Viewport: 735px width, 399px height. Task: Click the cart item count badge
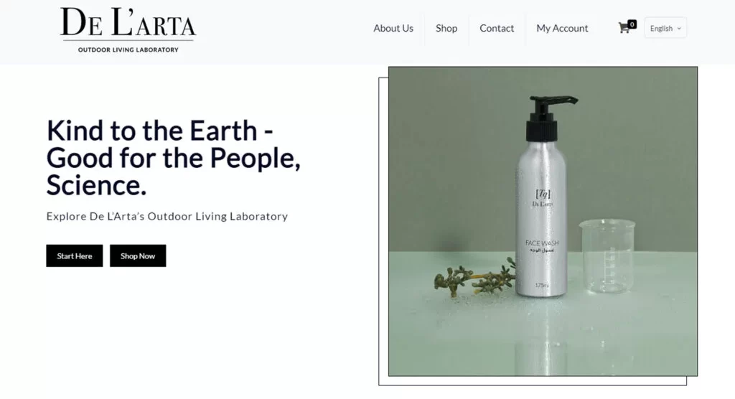pos(632,24)
